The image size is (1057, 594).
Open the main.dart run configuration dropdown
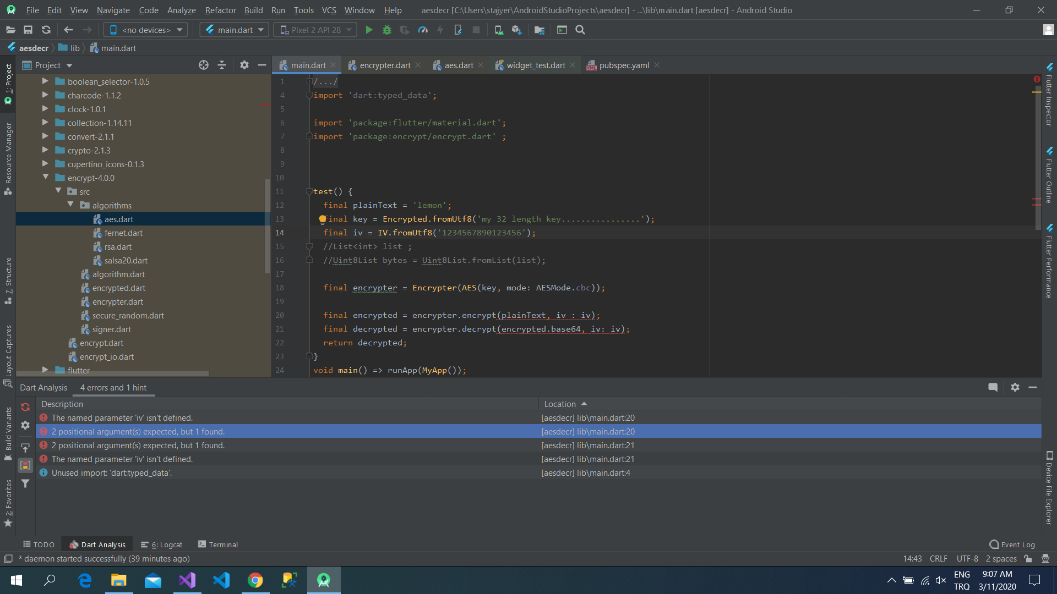tap(233, 30)
